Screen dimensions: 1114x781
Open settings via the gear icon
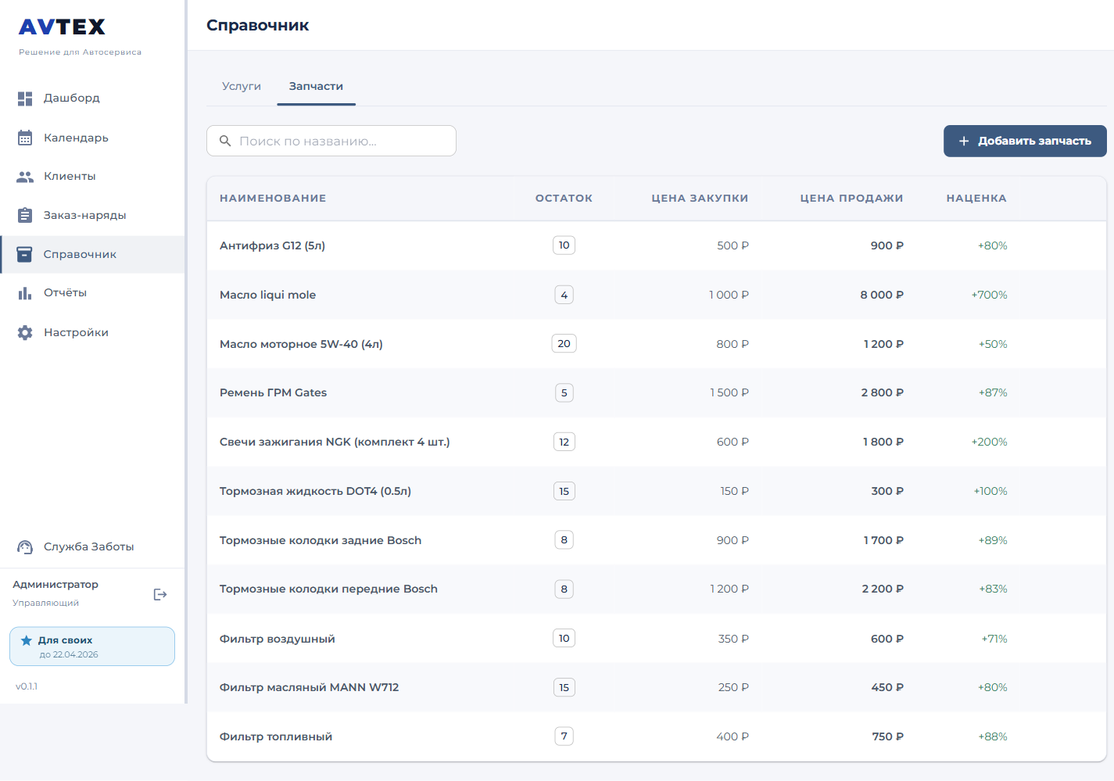coord(25,332)
